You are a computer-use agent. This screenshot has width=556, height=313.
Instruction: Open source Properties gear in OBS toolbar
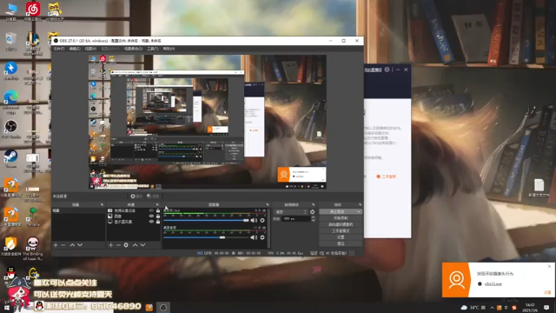[x=136, y=196]
